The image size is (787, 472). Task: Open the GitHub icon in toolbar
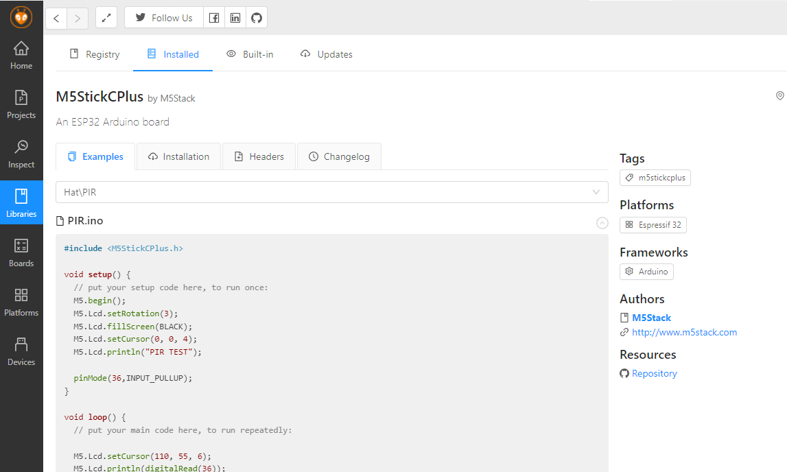click(257, 18)
